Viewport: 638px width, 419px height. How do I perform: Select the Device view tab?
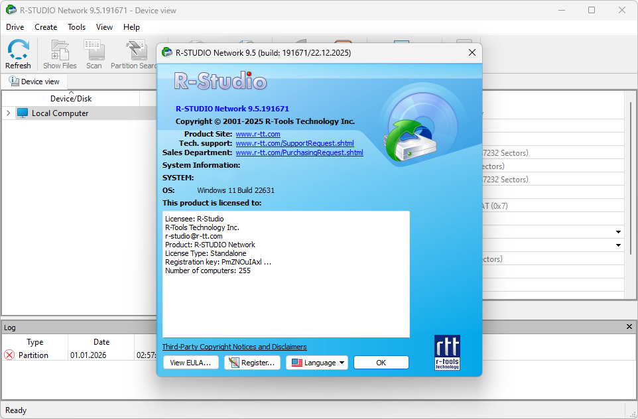(x=34, y=82)
